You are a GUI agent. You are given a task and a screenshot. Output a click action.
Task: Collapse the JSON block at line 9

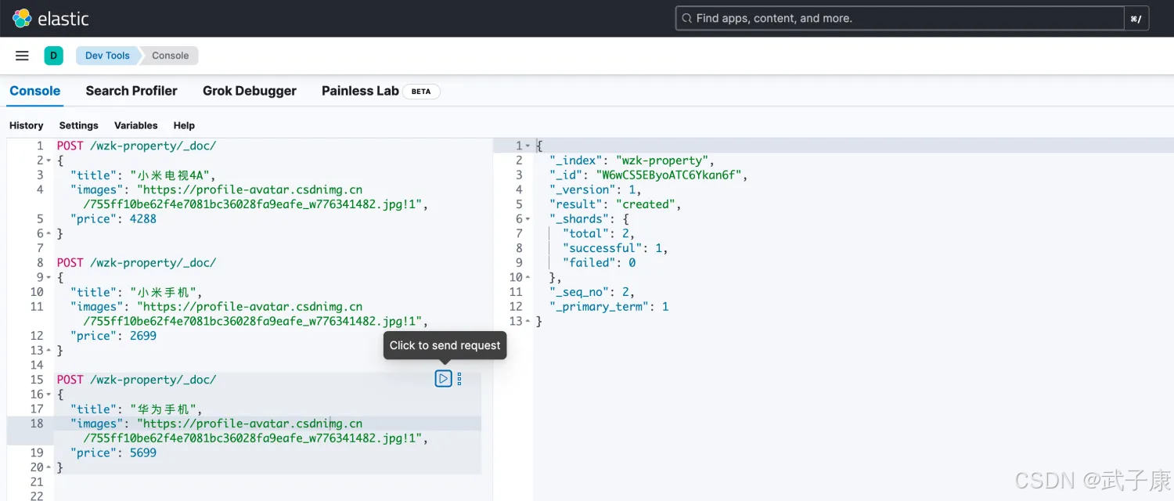49,277
